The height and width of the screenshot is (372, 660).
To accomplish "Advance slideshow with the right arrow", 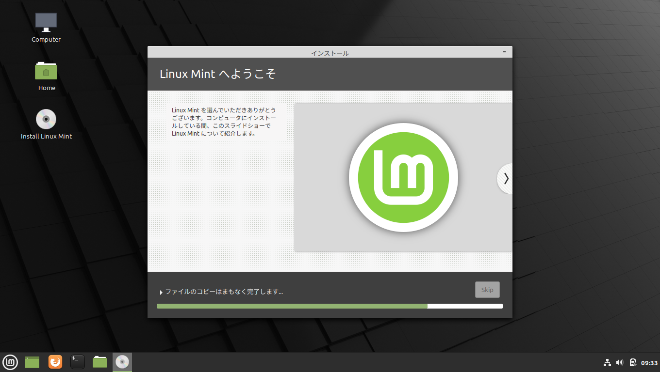I will point(506,179).
